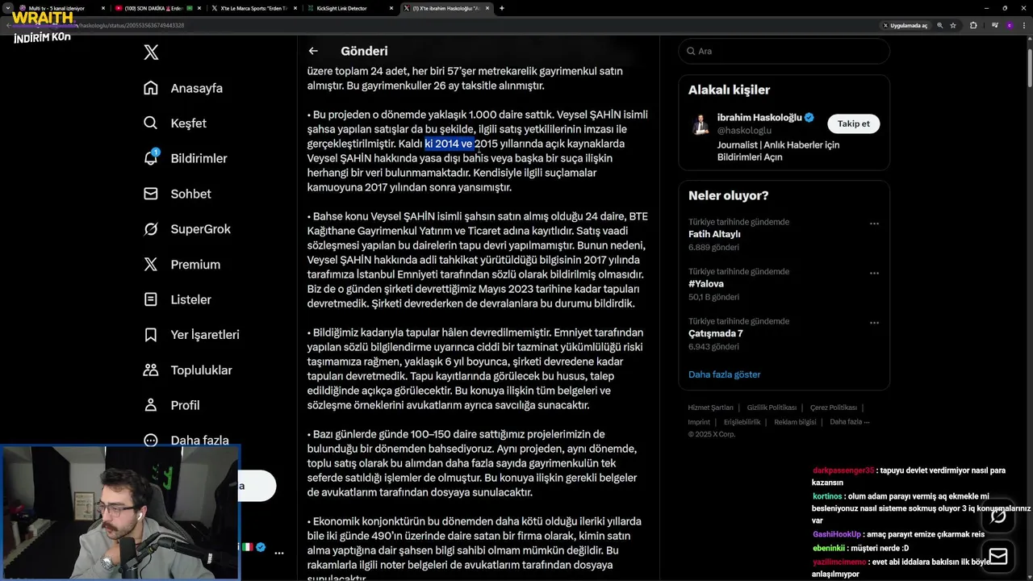The width and height of the screenshot is (1033, 581).
Task: Open the Çatışmada 7 trending topic
Action: tap(716, 333)
